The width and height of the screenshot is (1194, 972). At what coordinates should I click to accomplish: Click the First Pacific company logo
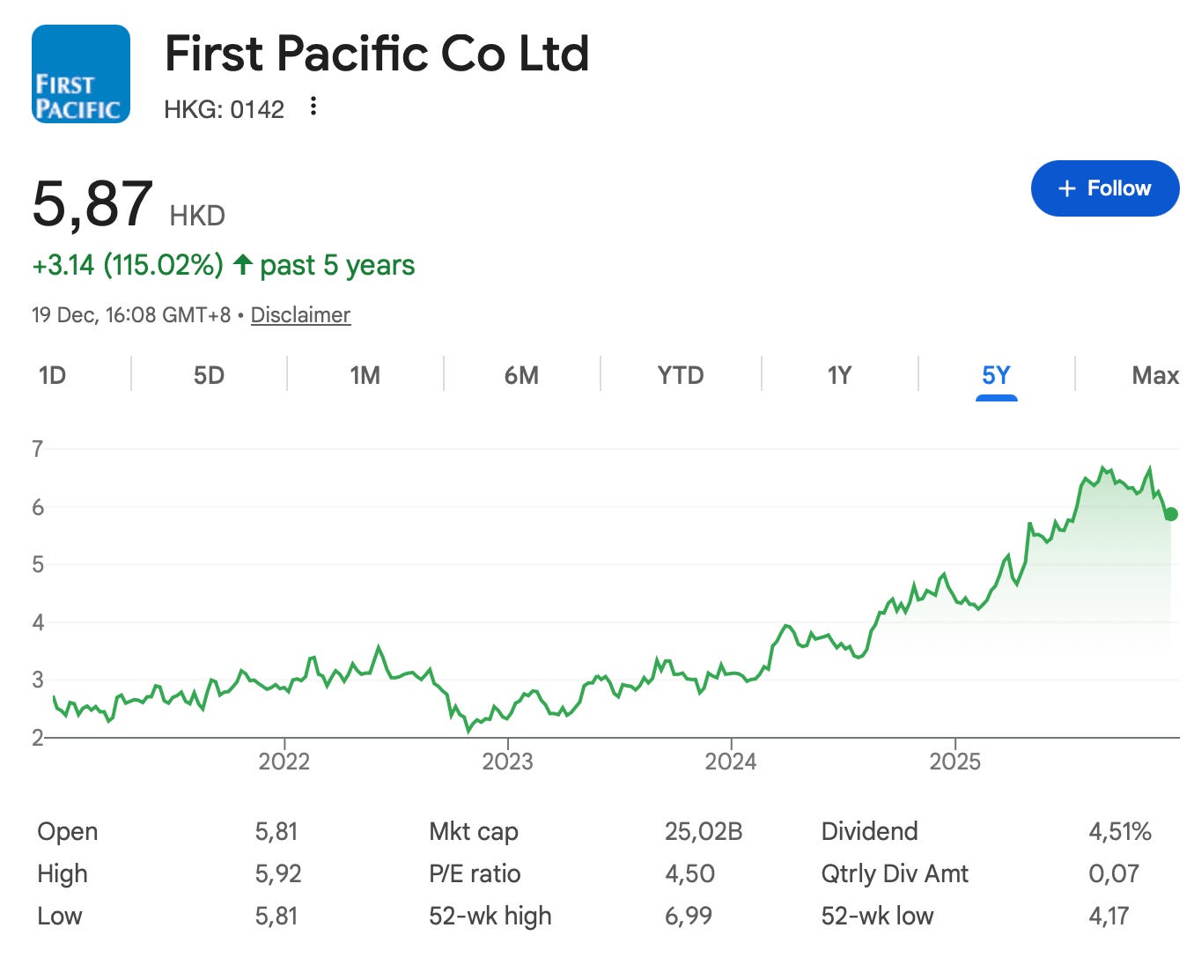[81, 74]
